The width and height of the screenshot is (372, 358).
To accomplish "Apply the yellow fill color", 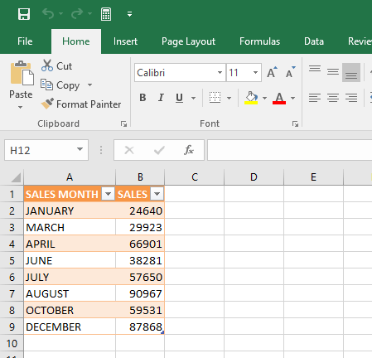I will pyautogui.click(x=251, y=98).
